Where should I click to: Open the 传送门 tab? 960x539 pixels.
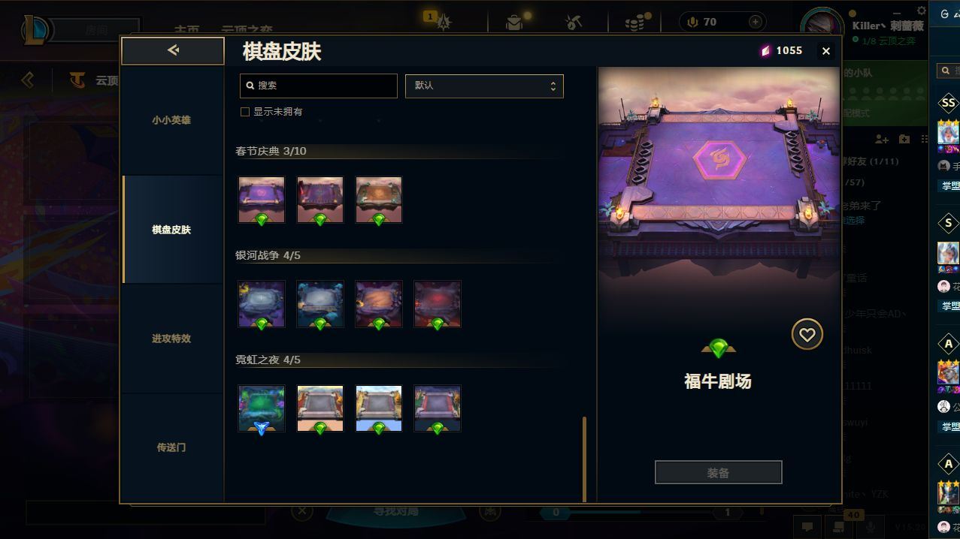(171, 447)
